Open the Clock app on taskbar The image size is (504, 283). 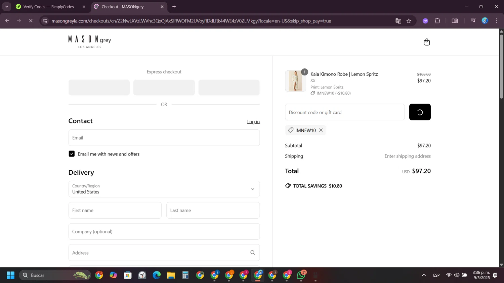click(142, 275)
